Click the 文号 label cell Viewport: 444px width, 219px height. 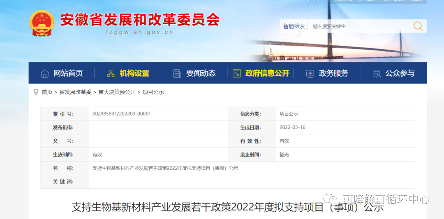coord(65,141)
